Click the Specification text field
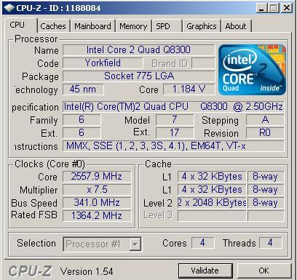 pos(173,107)
